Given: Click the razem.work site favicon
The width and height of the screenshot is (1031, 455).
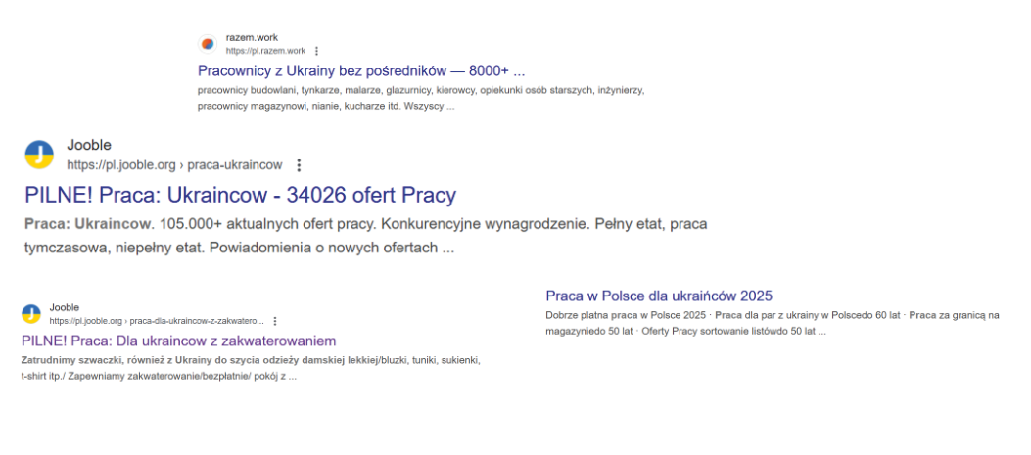Looking at the screenshot, I should [x=208, y=44].
